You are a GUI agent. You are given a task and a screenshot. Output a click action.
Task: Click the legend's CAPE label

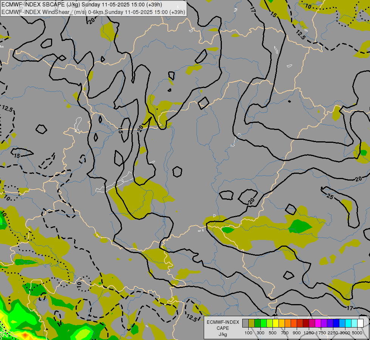[223, 328]
